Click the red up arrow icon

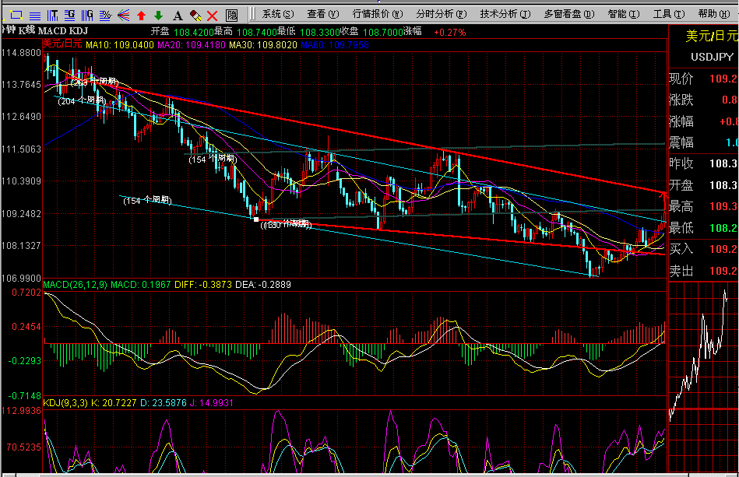tap(141, 15)
